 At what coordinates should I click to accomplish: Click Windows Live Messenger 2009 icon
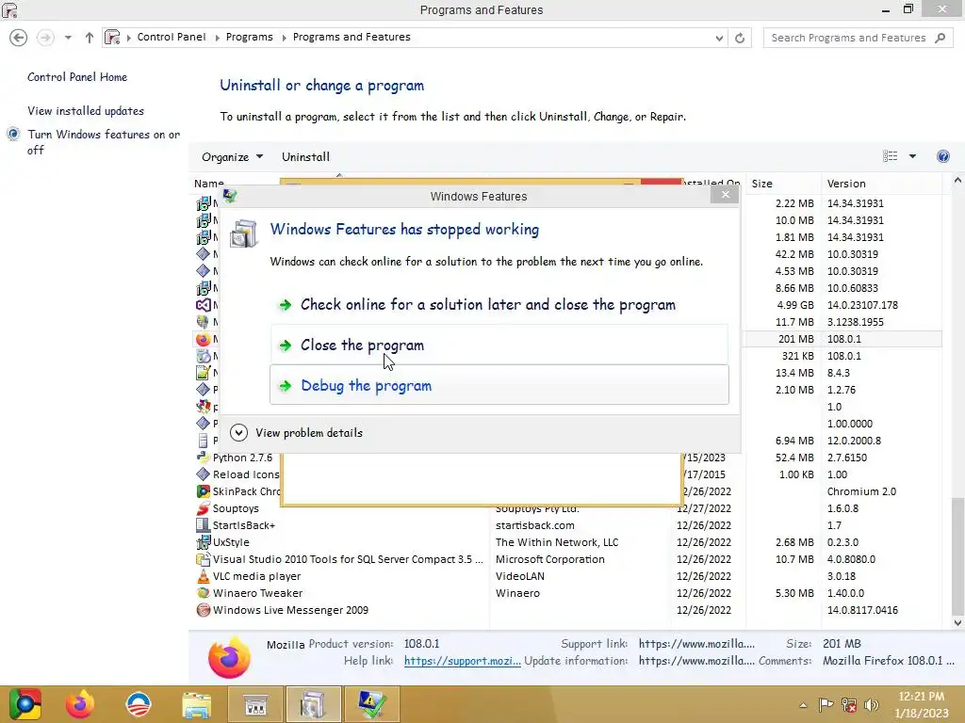pos(204,610)
